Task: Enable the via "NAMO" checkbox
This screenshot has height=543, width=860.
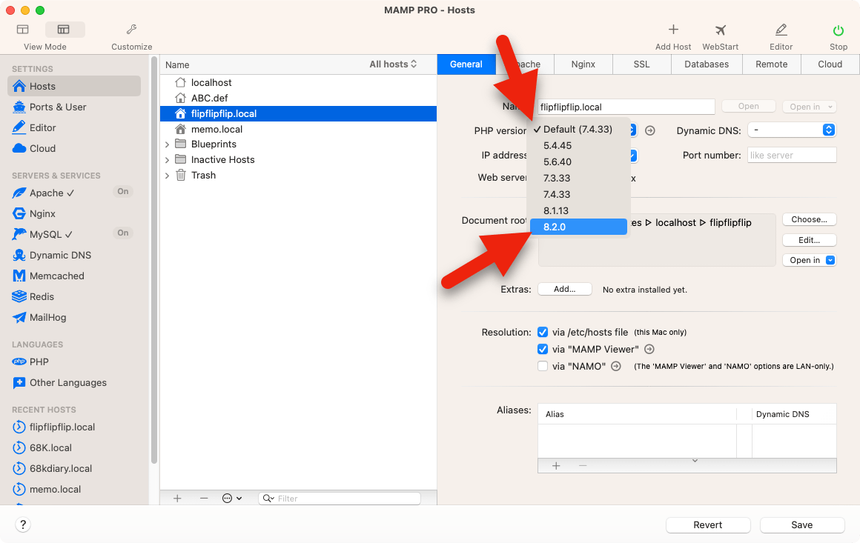Action: coord(543,366)
